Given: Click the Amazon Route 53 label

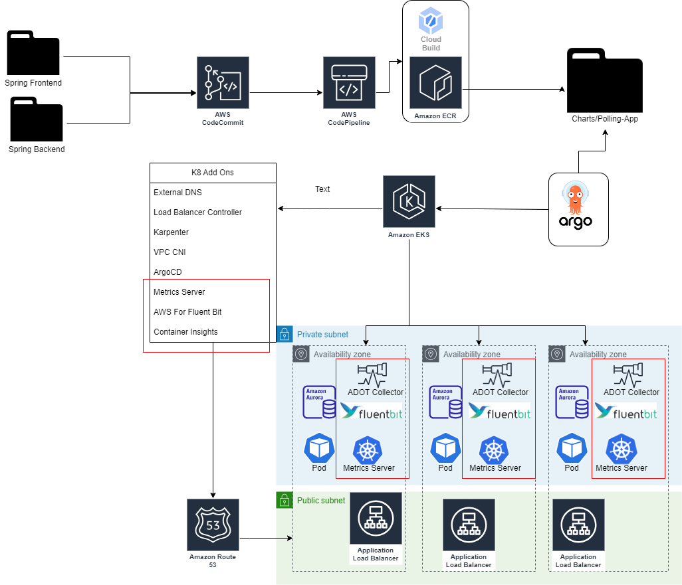Looking at the screenshot, I should point(213,560).
